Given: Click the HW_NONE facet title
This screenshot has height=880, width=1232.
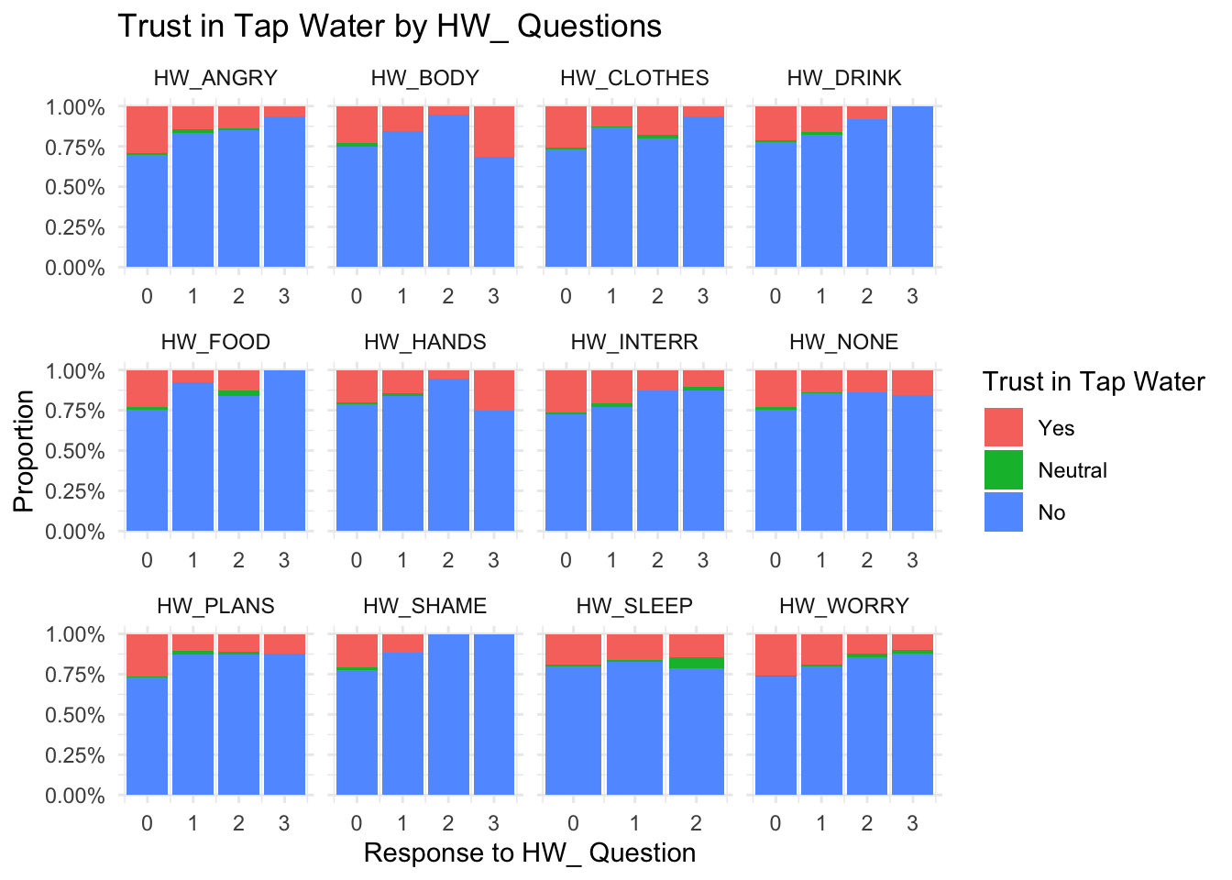Looking at the screenshot, I should point(844,342).
